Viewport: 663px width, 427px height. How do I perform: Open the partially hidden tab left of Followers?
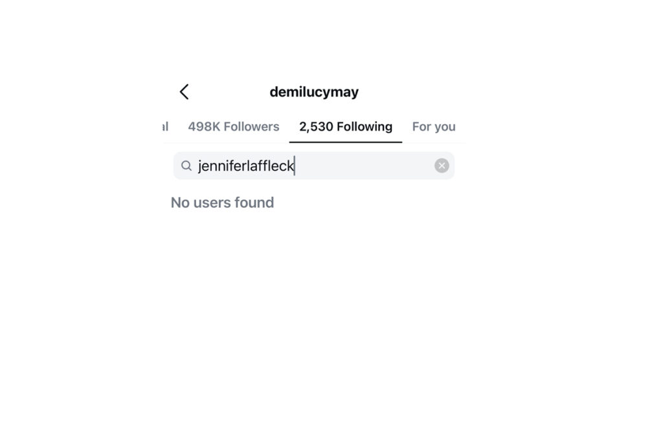165,127
